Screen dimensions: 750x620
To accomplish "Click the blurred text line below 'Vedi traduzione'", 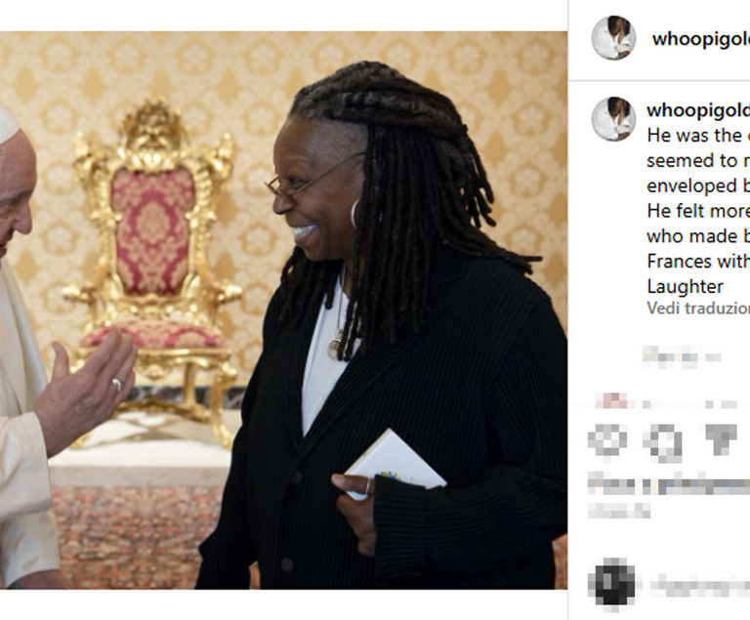I will (x=682, y=356).
